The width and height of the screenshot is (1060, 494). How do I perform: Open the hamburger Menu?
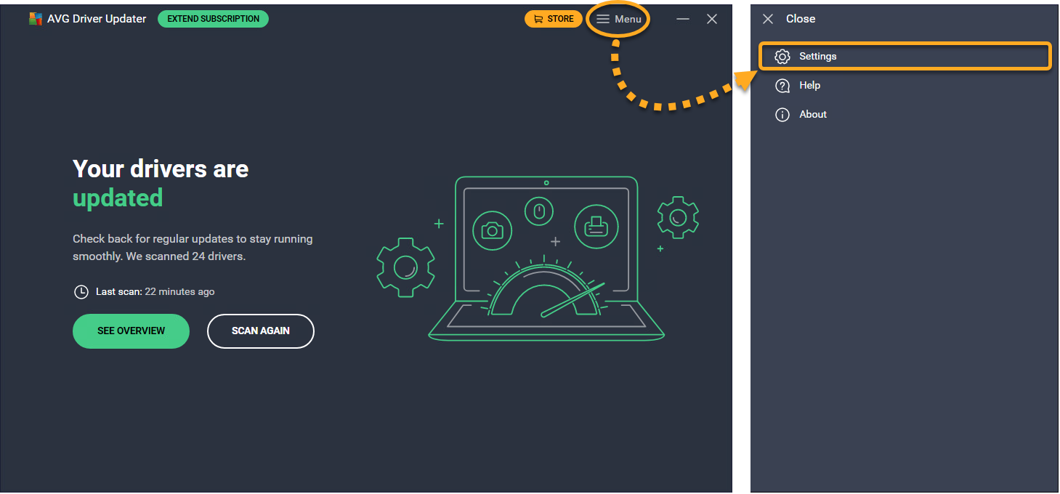pyautogui.click(x=618, y=19)
